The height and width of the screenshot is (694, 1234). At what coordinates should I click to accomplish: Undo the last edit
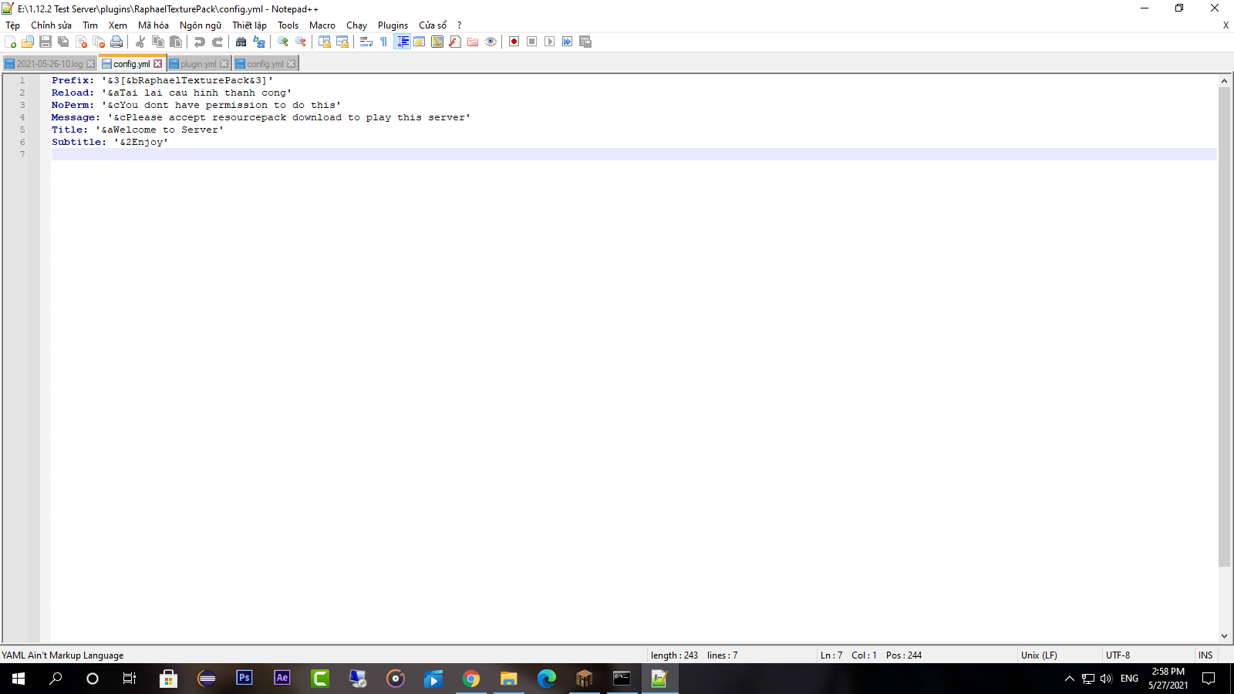[x=200, y=42]
